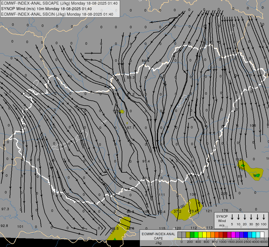Click the 4000 tick label in CAPE legend

coord(256,242)
